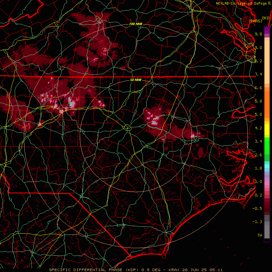The height and width of the screenshot is (272, 272).
Task: Click the -0.5 scale value
Action: coord(257,209)
